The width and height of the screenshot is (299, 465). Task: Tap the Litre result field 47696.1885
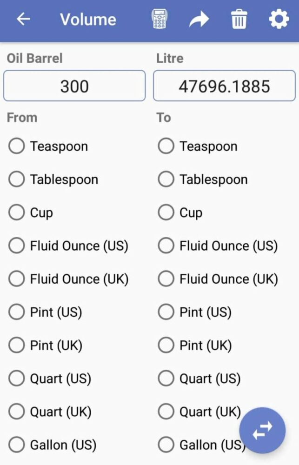click(224, 86)
